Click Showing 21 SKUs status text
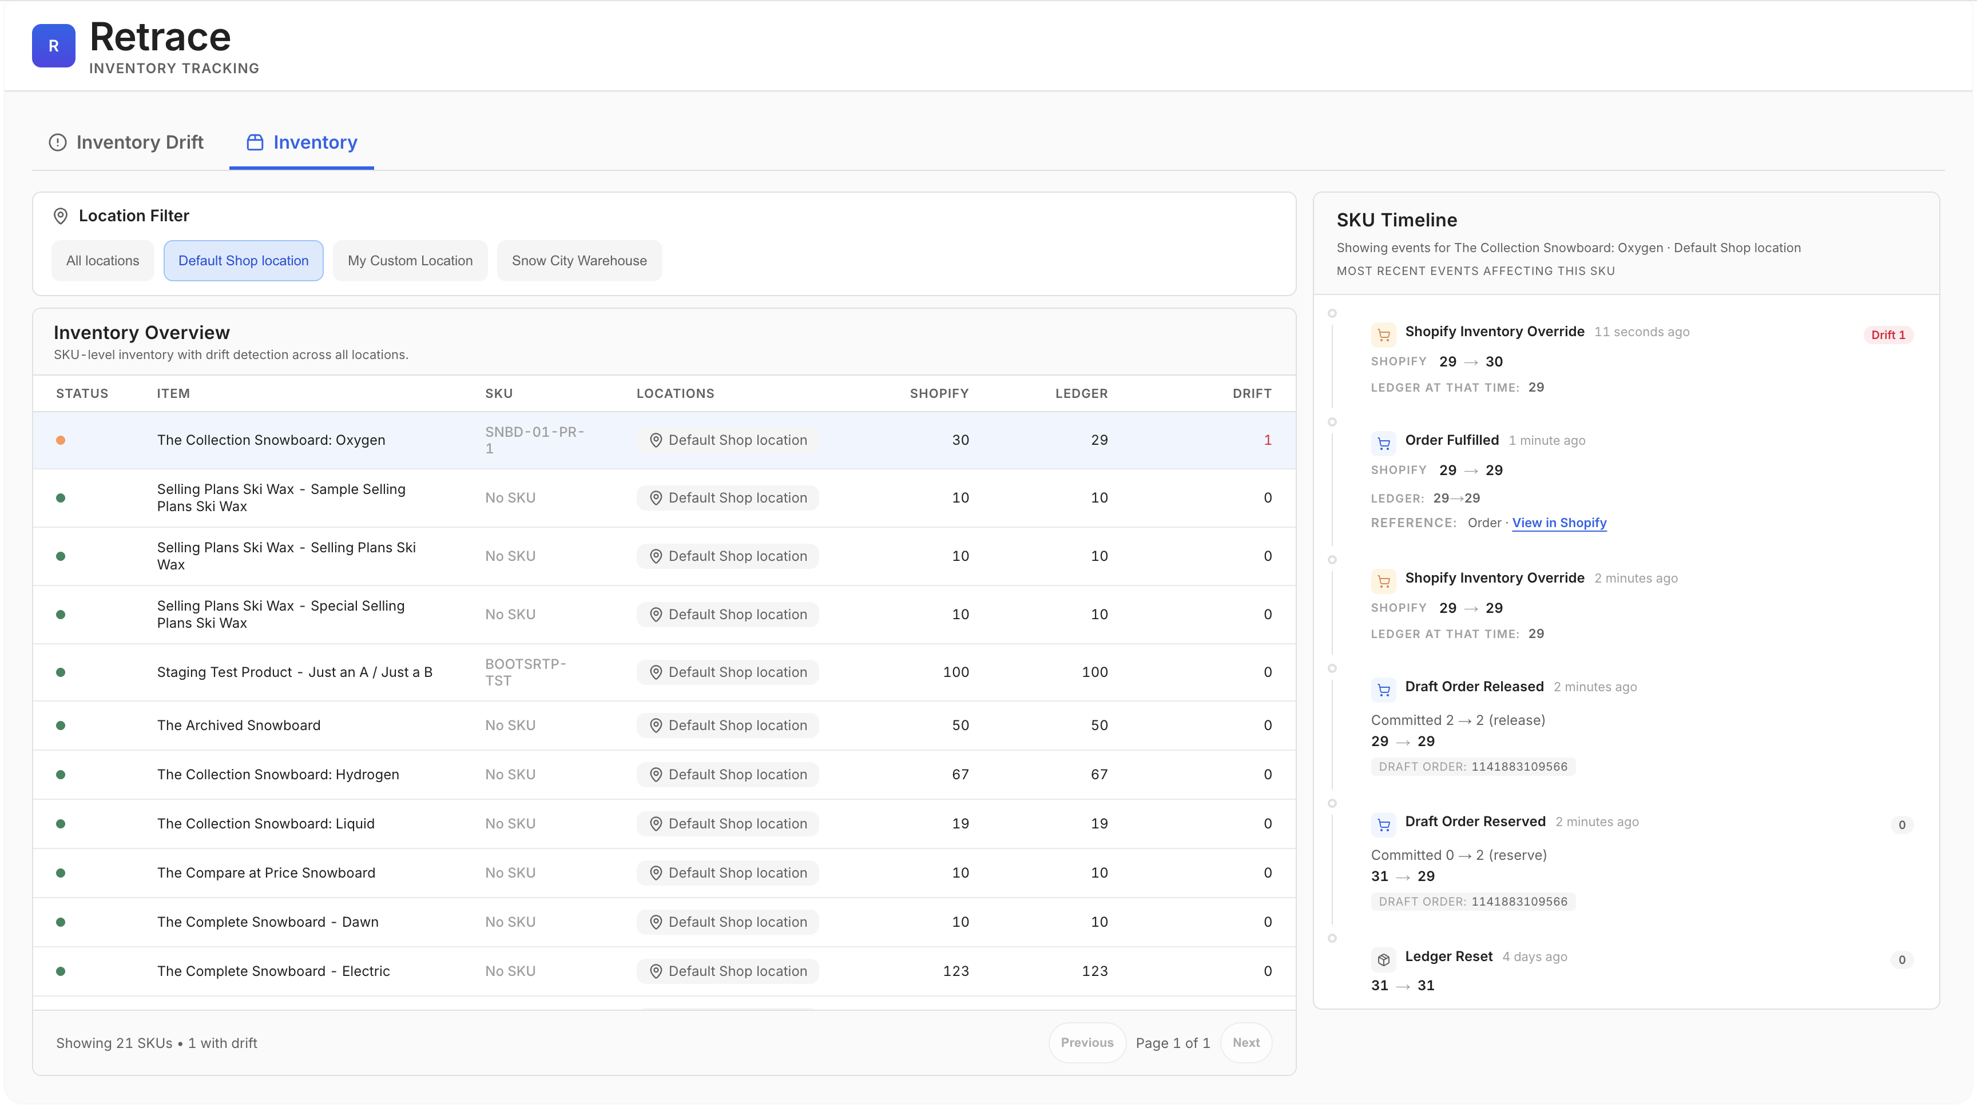Screen dimensions: 1977x1108 (157, 1043)
